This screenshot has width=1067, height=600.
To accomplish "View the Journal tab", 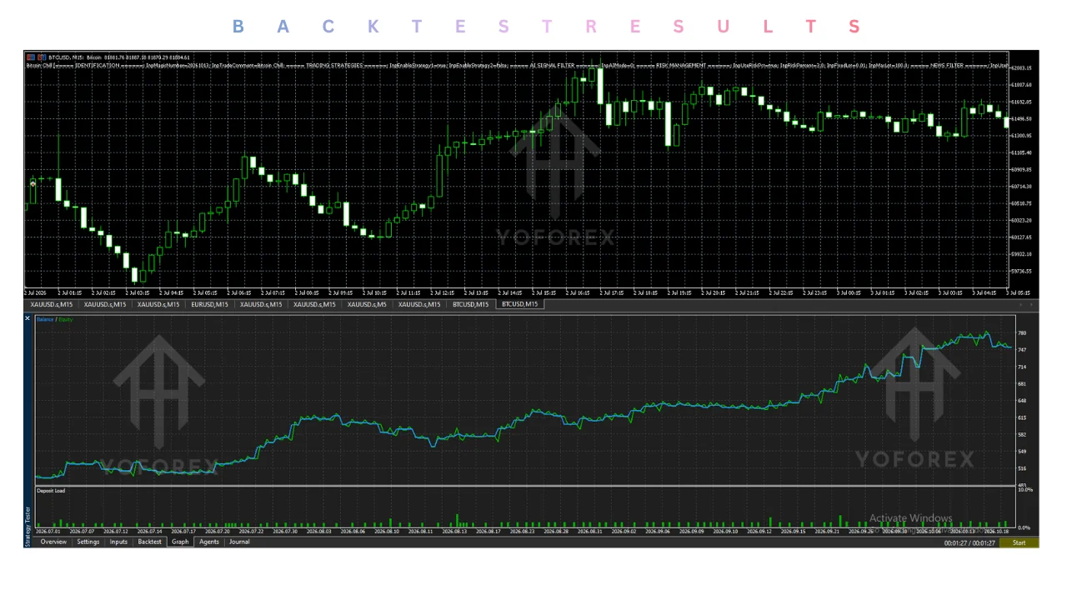I will point(239,542).
